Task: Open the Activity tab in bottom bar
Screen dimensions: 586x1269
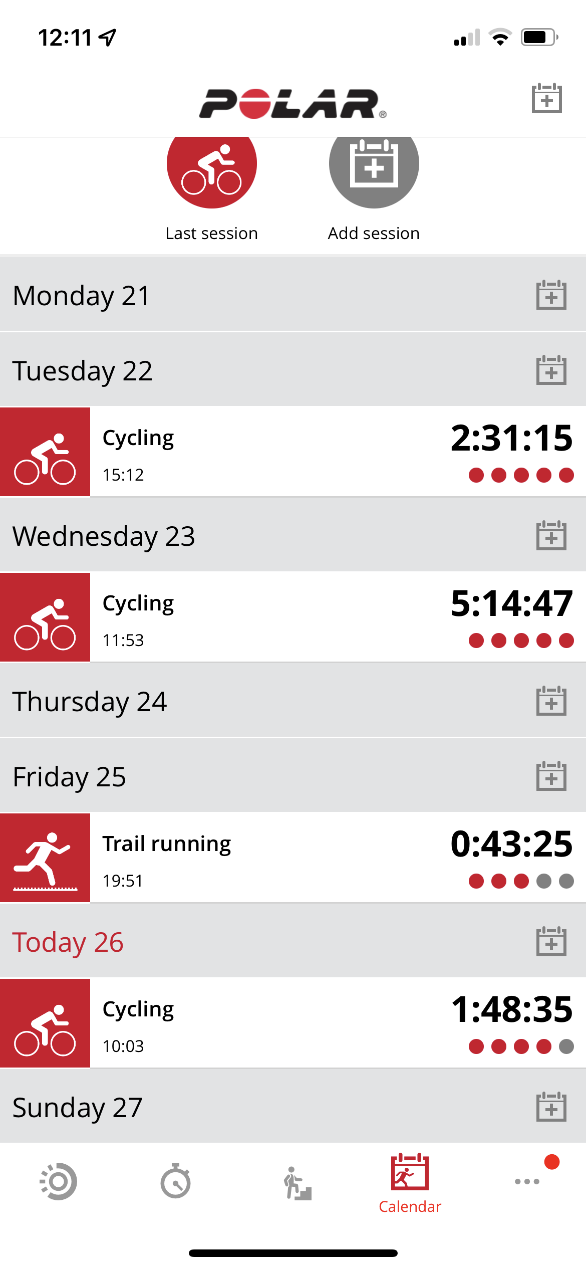Action: coord(58,1181)
